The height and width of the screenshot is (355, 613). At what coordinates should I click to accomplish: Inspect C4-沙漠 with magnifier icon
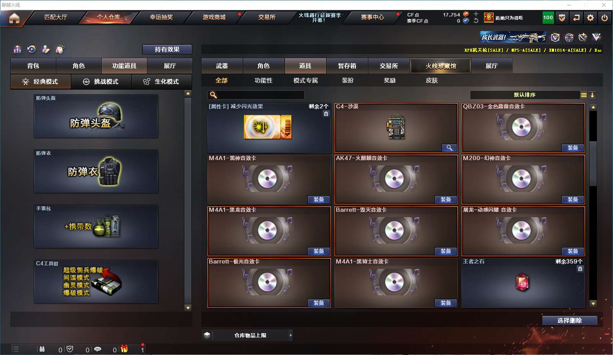[449, 148]
